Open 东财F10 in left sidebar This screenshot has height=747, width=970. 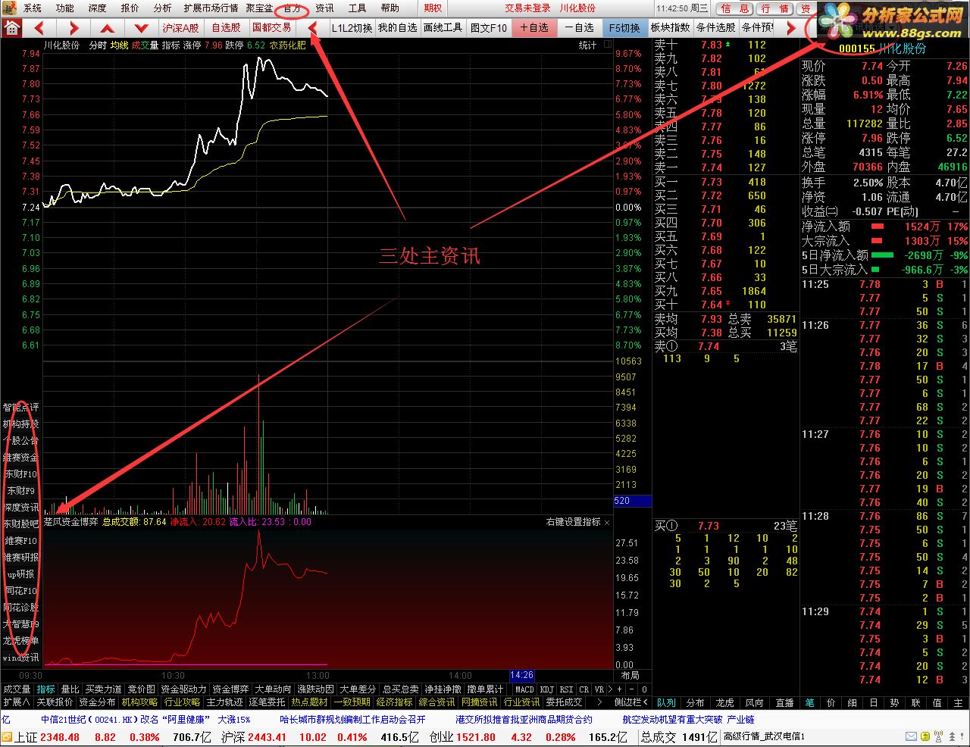tap(21, 474)
